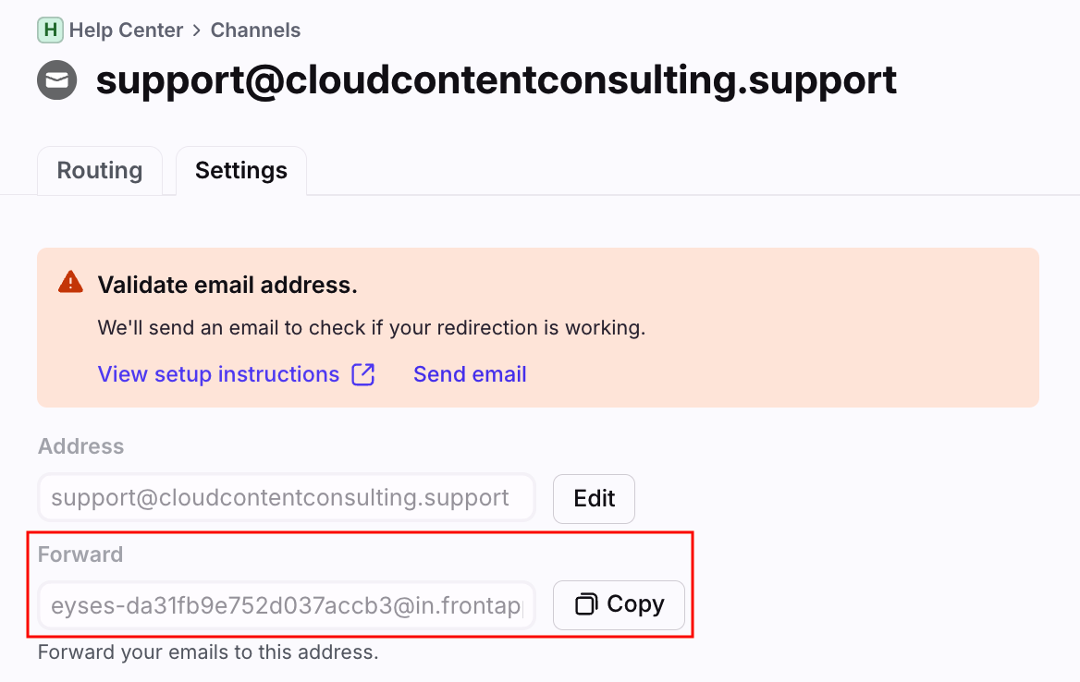Click the Edit button next to Address

594,498
